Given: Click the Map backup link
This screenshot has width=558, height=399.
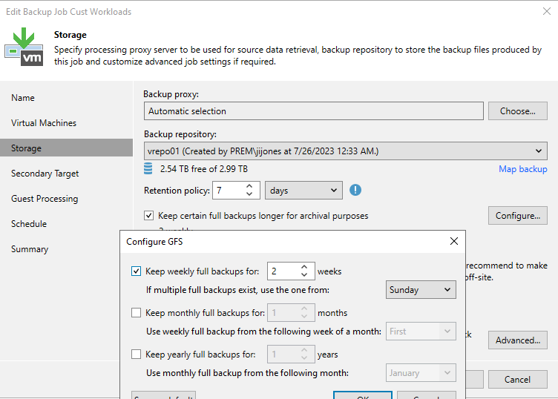Looking at the screenshot, I should [x=522, y=169].
